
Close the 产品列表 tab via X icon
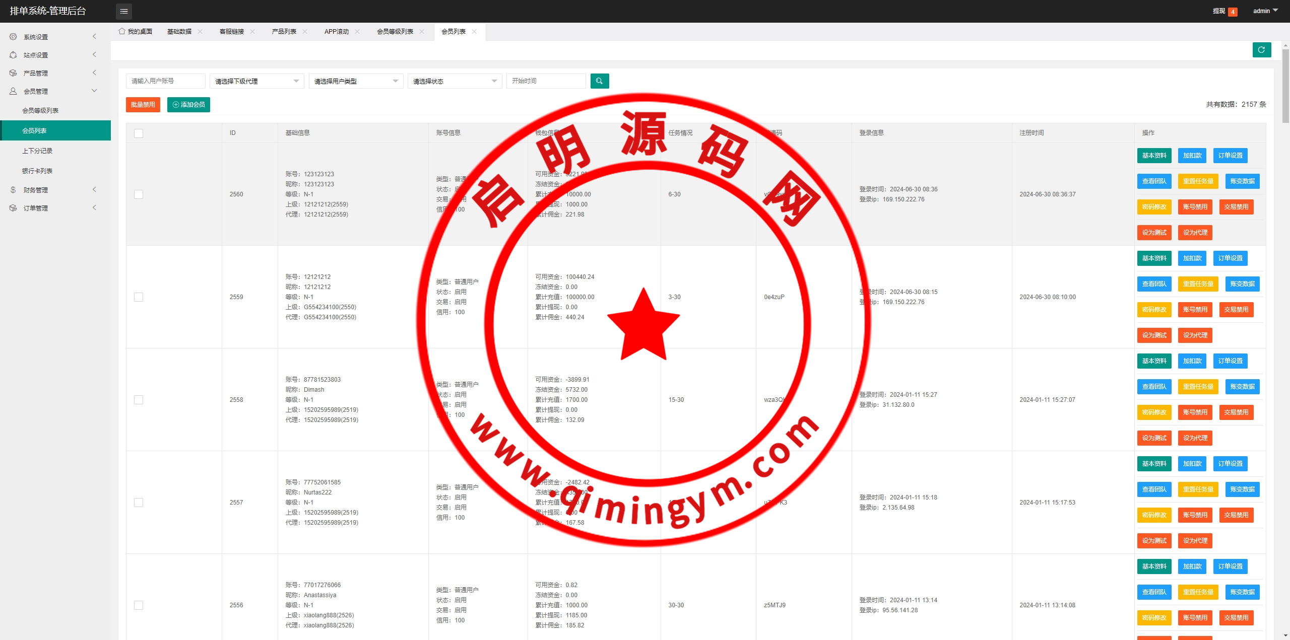coord(305,31)
